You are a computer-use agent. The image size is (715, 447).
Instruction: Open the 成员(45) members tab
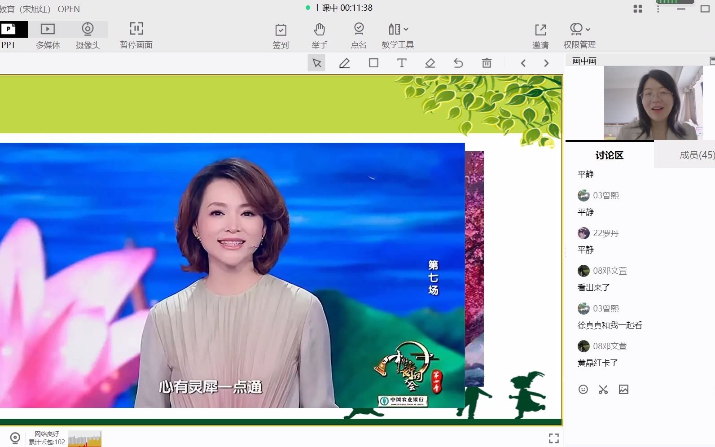[697, 155]
